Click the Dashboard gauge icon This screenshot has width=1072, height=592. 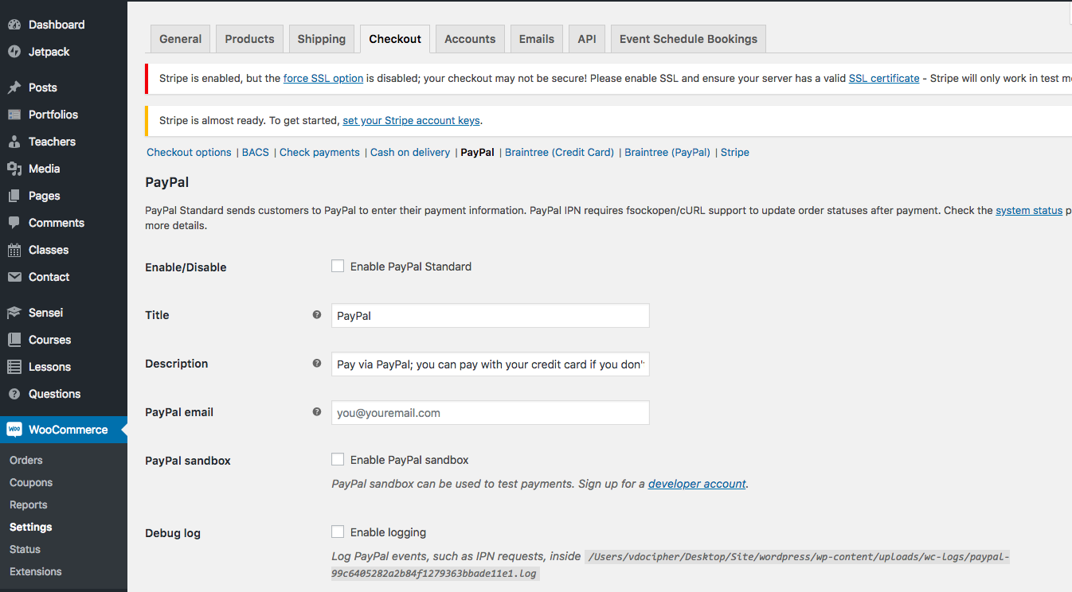click(14, 25)
